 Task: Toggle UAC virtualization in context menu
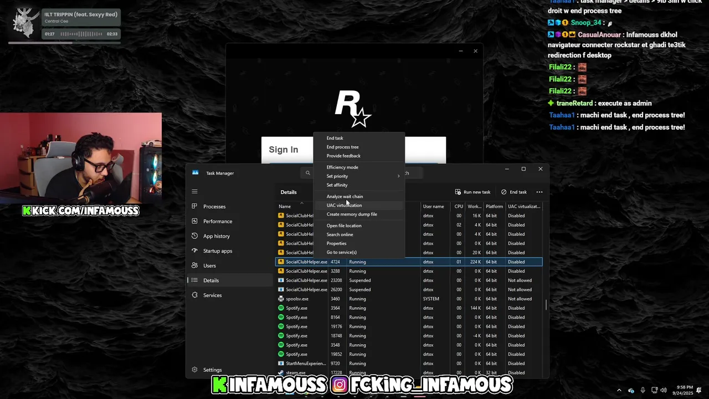click(344, 206)
